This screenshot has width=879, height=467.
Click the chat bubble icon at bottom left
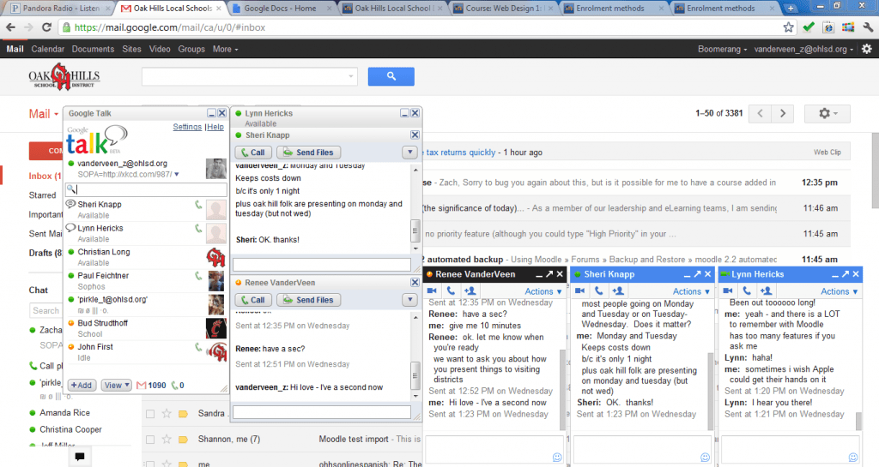(x=80, y=457)
